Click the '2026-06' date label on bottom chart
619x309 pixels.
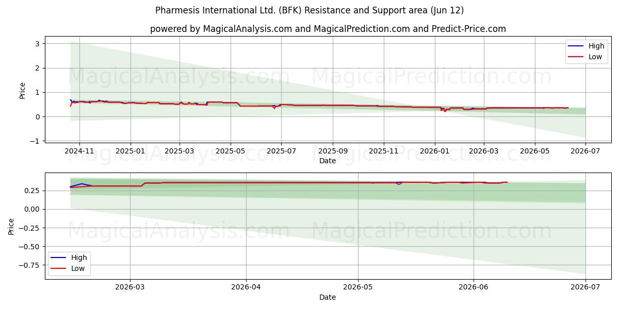click(x=474, y=288)
